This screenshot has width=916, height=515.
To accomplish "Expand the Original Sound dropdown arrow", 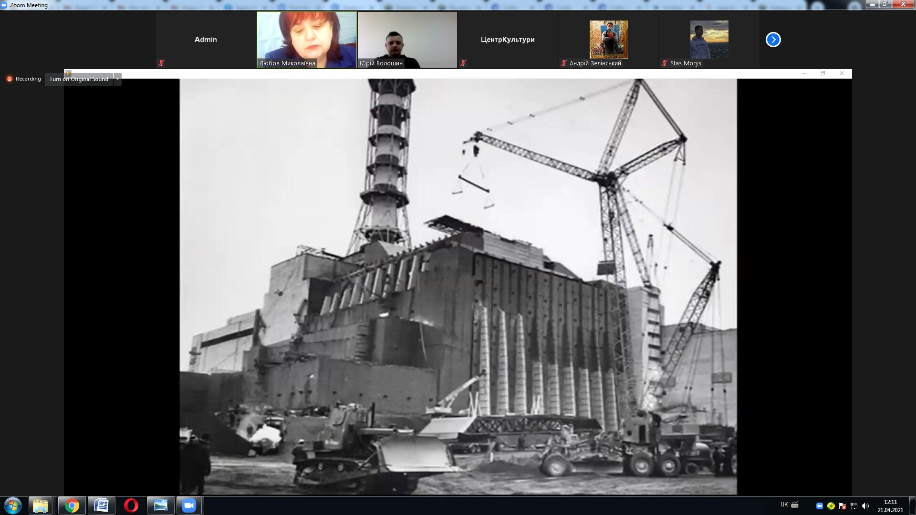I will pyautogui.click(x=117, y=79).
